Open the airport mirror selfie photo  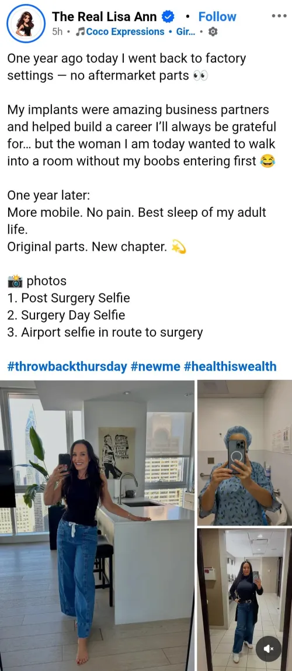click(245, 600)
